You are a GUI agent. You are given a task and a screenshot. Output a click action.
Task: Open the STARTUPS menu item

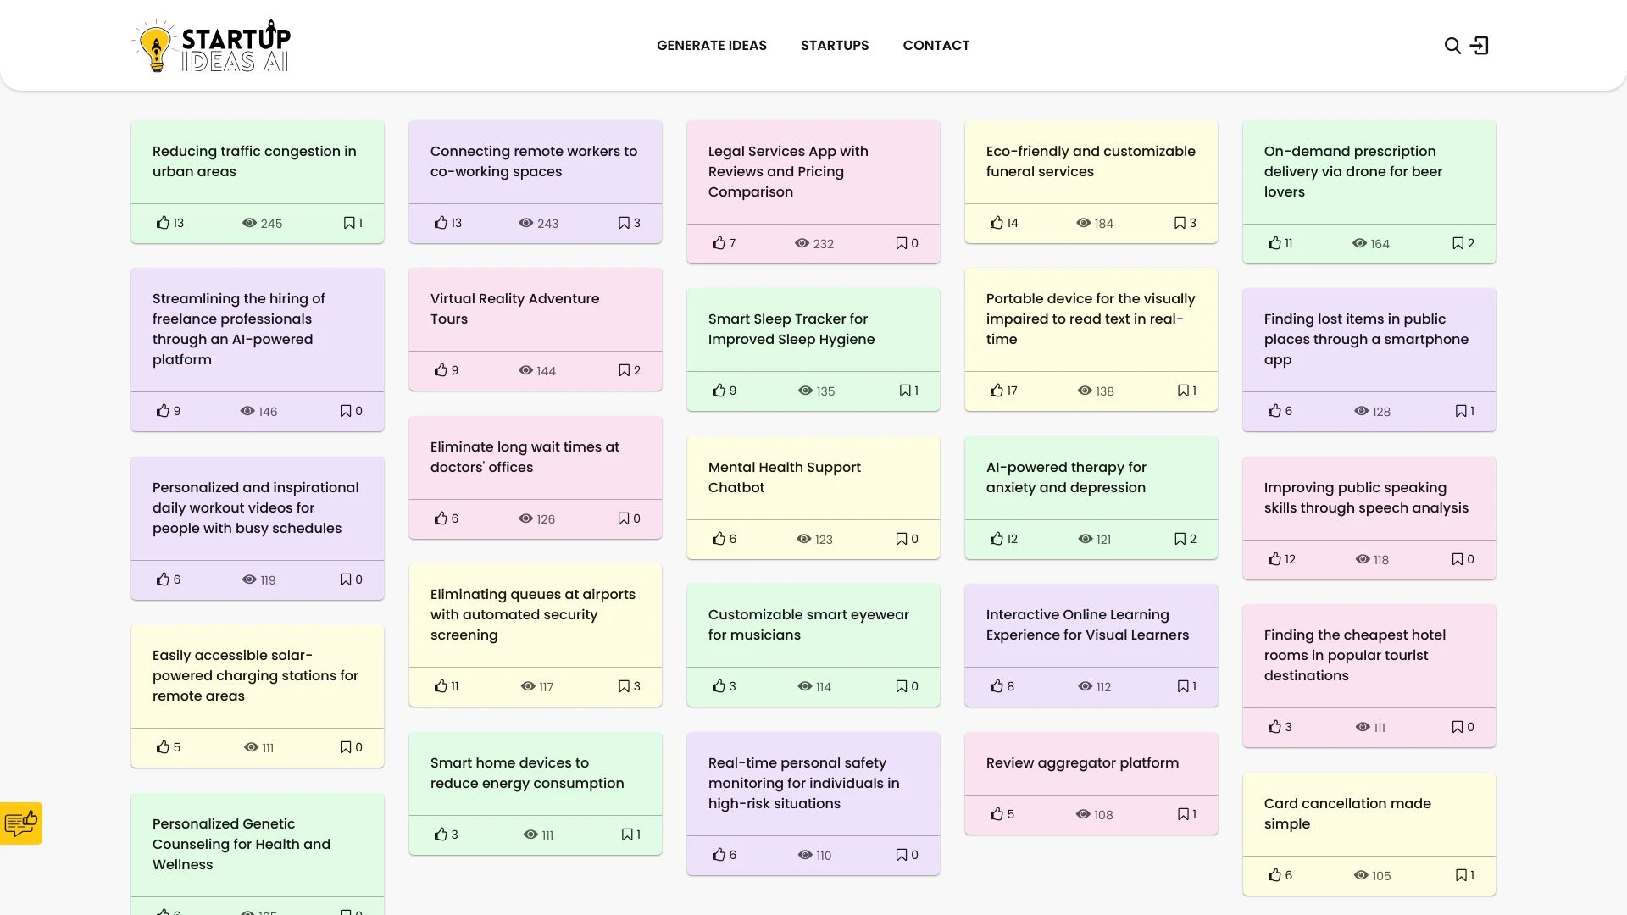pyautogui.click(x=835, y=45)
